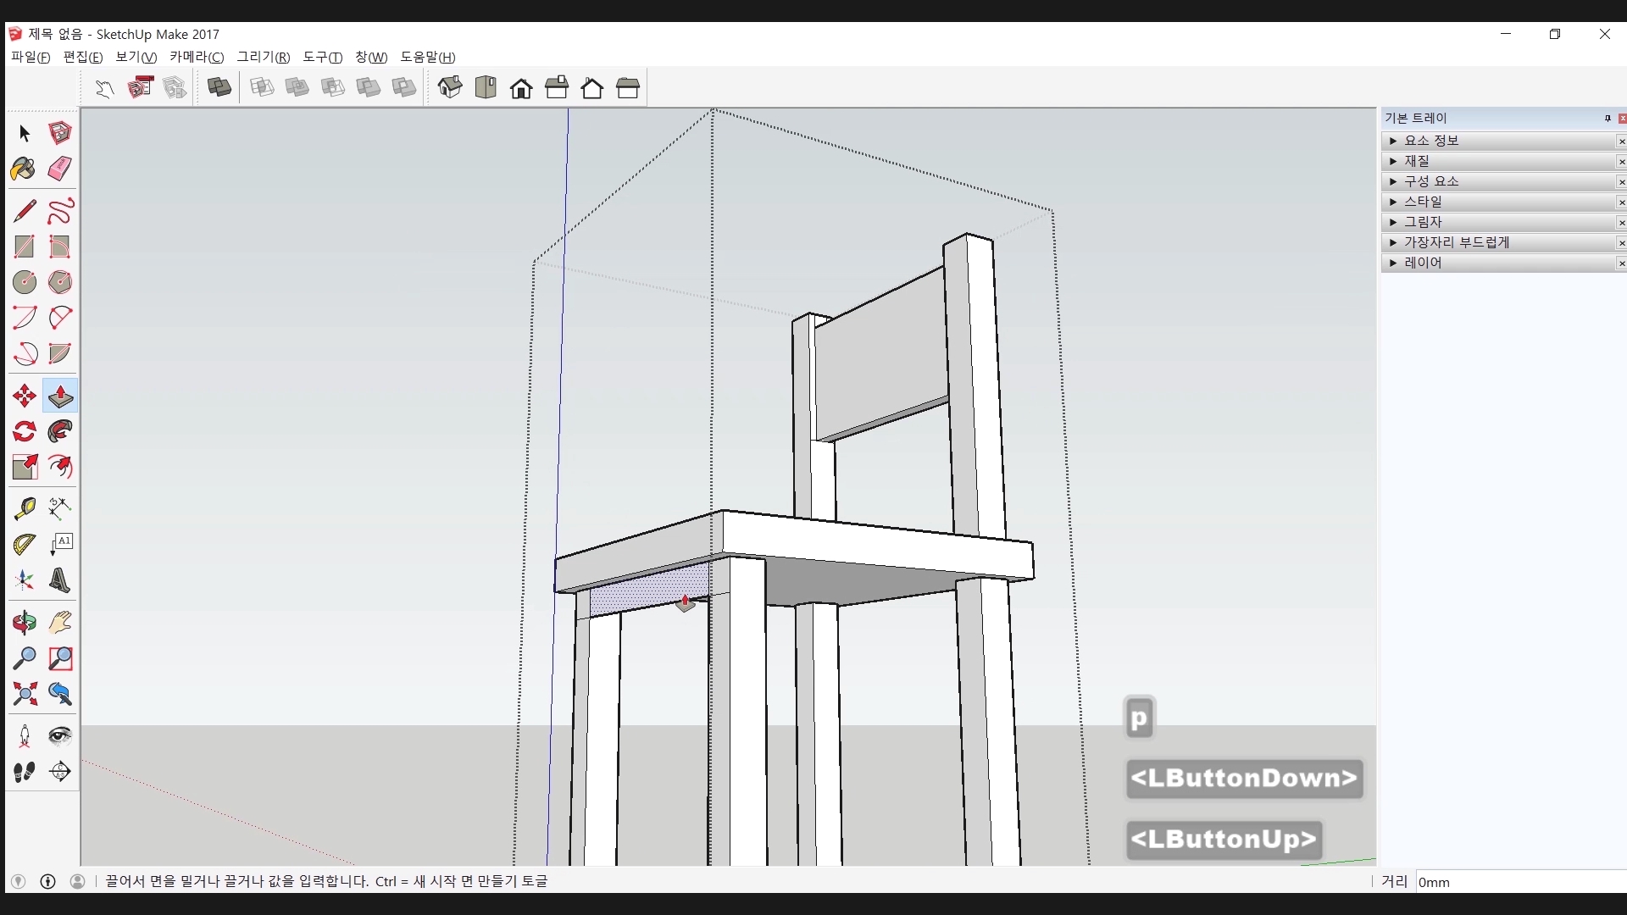Click the 거리 measurement input box
Viewport: 1627px width, 915px height.
1517,882
